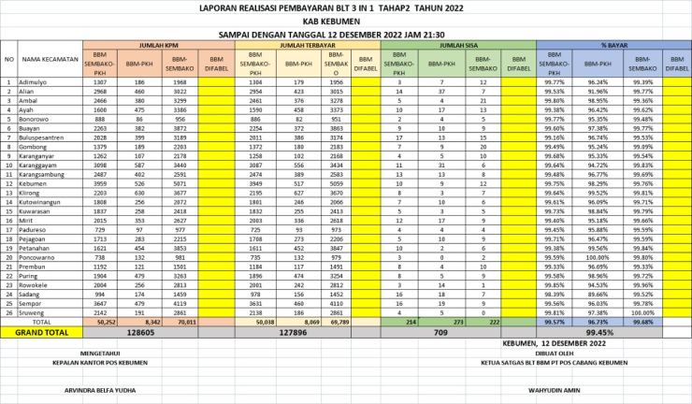Click KEPALAN KANTOR POS KEBUMEN text
This screenshot has width=692, height=404.
[x=100, y=363]
